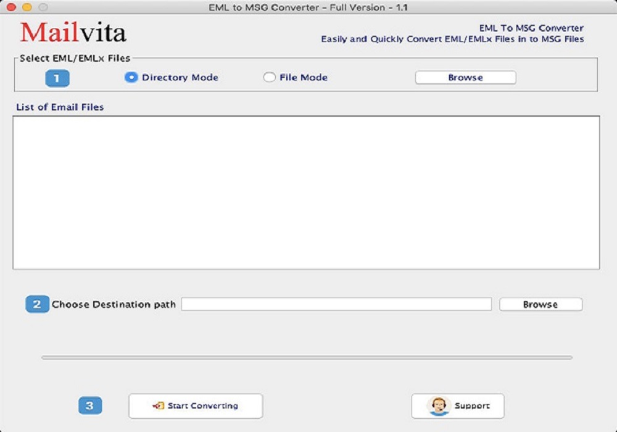Click Browse button for EML/EMLx files
The width and height of the screenshot is (617, 432).
[x=465, y=78]
